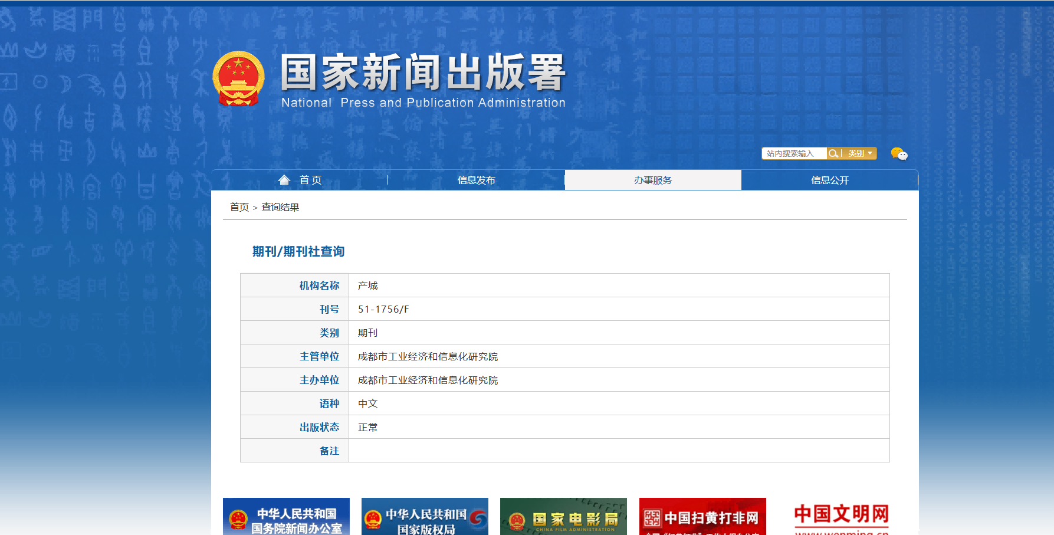Open the 类别 search category dropdown

[x=860, y=153]
